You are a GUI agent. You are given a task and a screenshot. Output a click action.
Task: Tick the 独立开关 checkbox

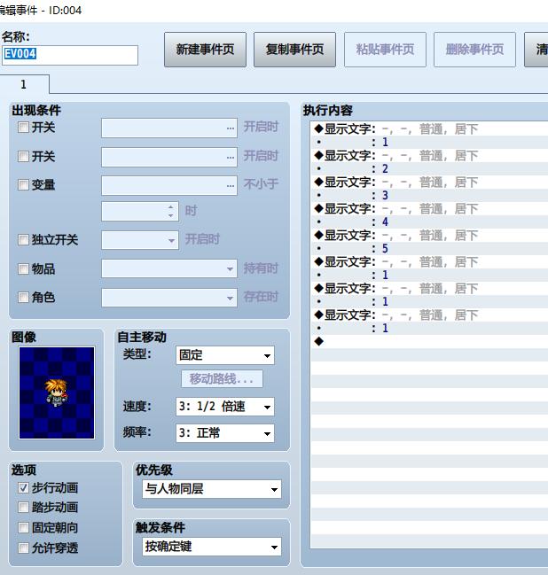pos(23,240)
